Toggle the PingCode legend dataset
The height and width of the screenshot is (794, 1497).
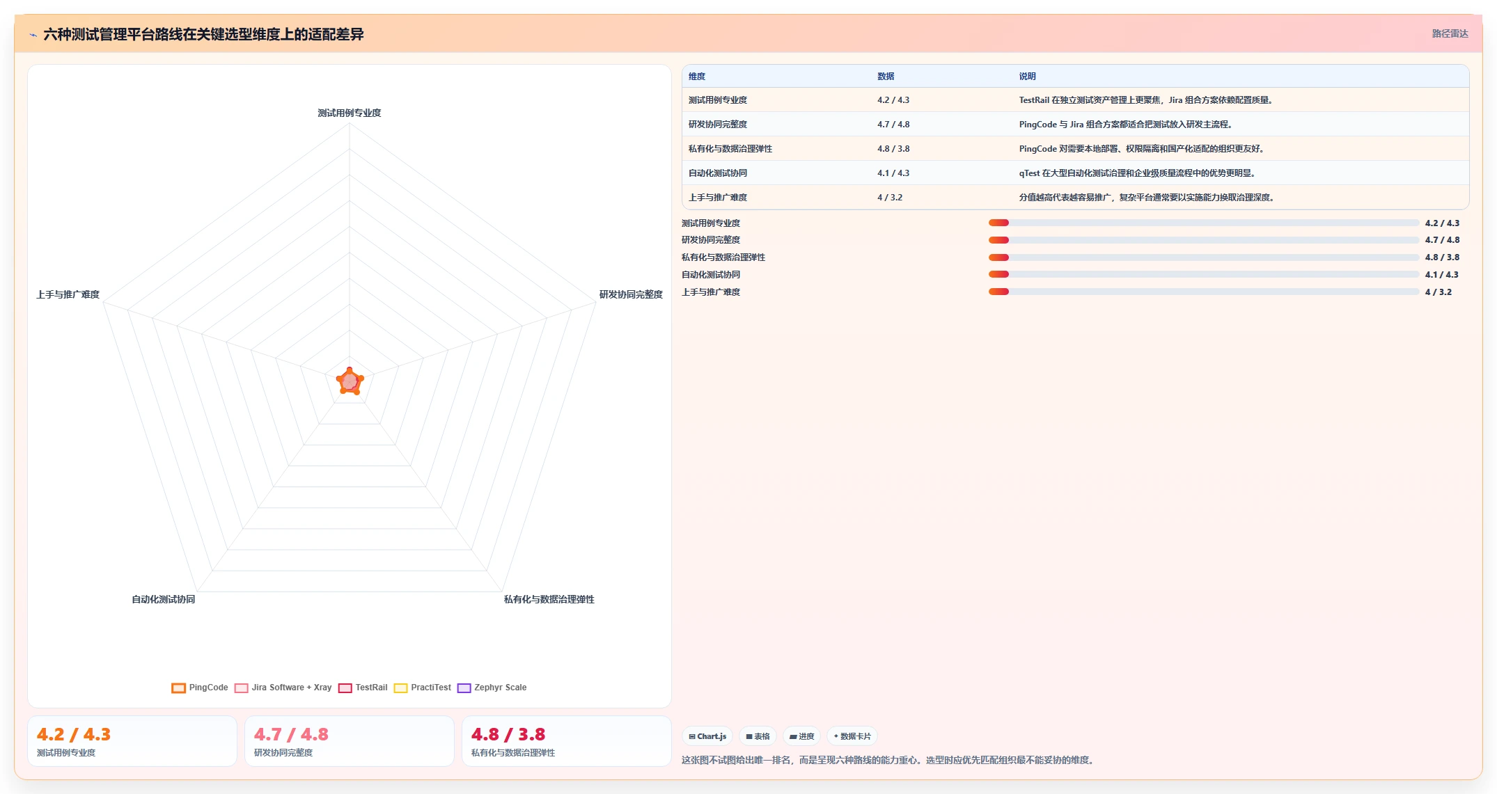click(200, 688)
